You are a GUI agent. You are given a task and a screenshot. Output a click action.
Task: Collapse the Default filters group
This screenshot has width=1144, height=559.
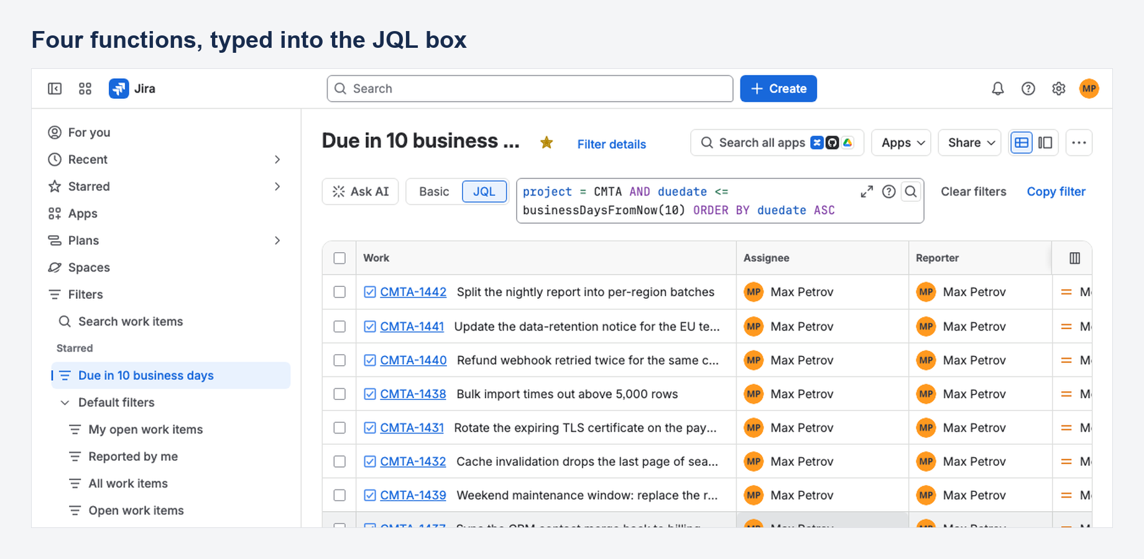coord(65,402)
